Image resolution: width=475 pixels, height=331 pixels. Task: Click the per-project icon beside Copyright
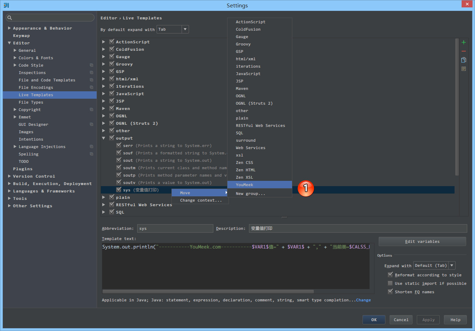click(x=91, y=110)
